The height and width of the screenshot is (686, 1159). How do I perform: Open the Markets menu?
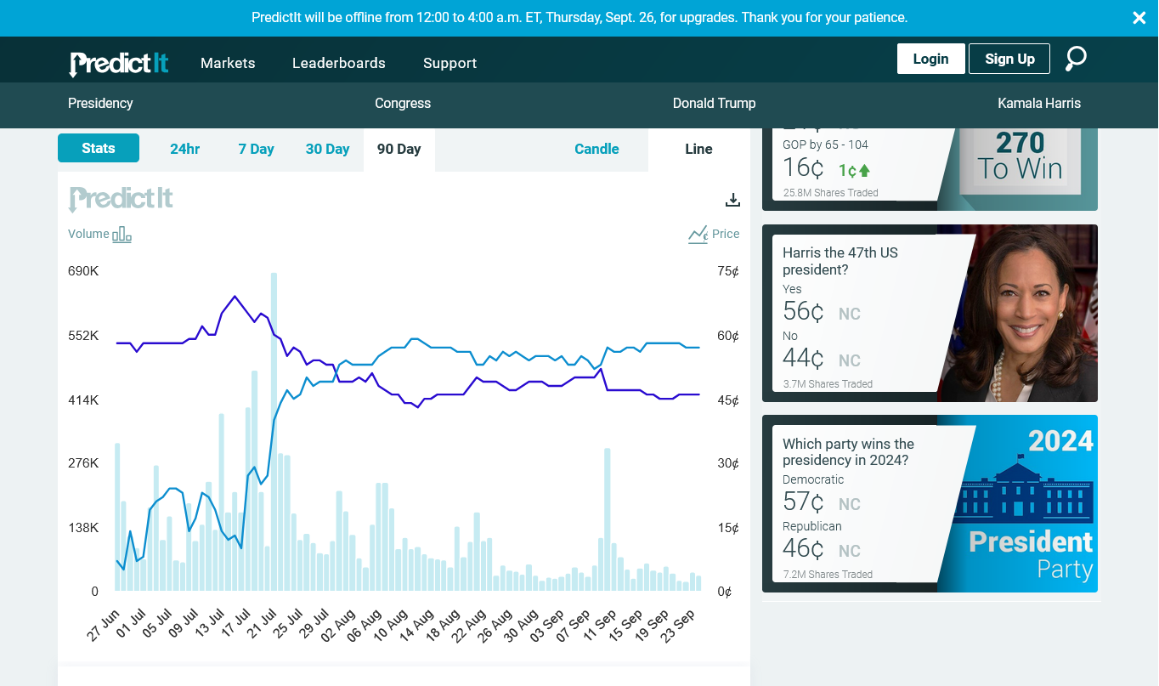coord(228,63)
